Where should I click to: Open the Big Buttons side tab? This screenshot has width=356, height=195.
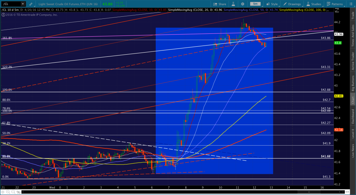353,84
